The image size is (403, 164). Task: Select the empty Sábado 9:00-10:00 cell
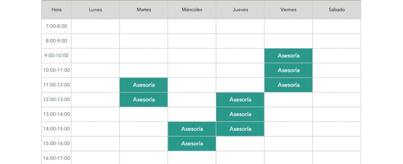point(337,56)
